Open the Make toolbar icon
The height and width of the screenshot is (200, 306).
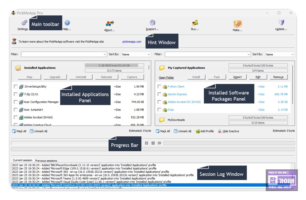[x=238, y=24]
